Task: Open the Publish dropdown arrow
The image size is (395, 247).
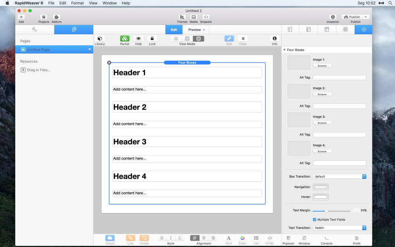Action: (x=366, y=17)
